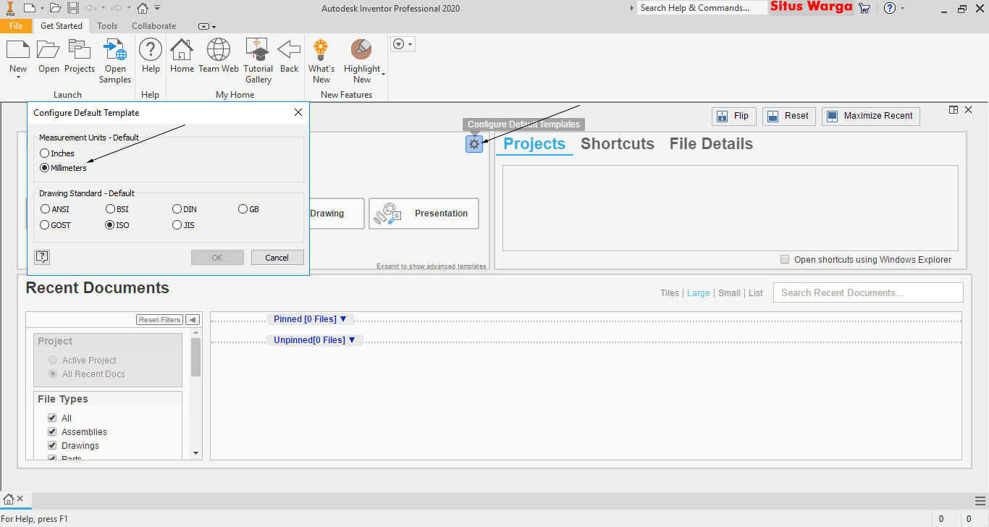This screenshot has width=989, height=527.
Task: Collapse the Pinned [0 Files] section
Action: 343,319
